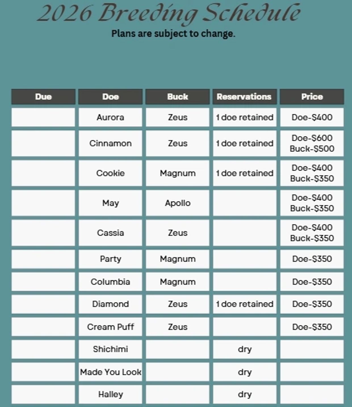352x407 pixels.
Task: Select the Aurora doe cell
Action: pyautogui.click(x=110, y=117)
